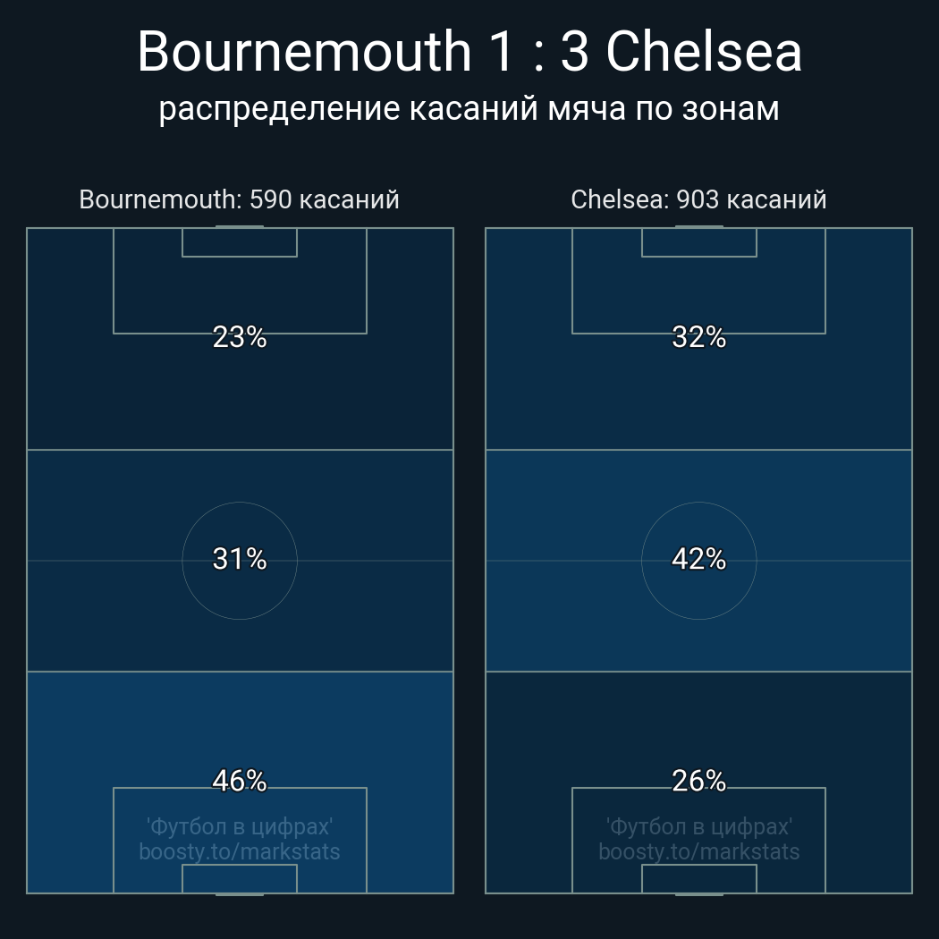
Task: Click the Bournemouth 1 : 3 Chelsea title
Action: coord(469,52)
